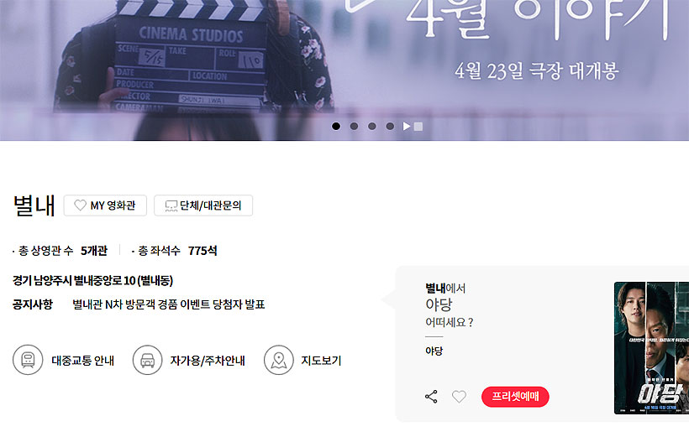Click address 경기 남양주시 별내중앙로 10

[x=92, y=281]
